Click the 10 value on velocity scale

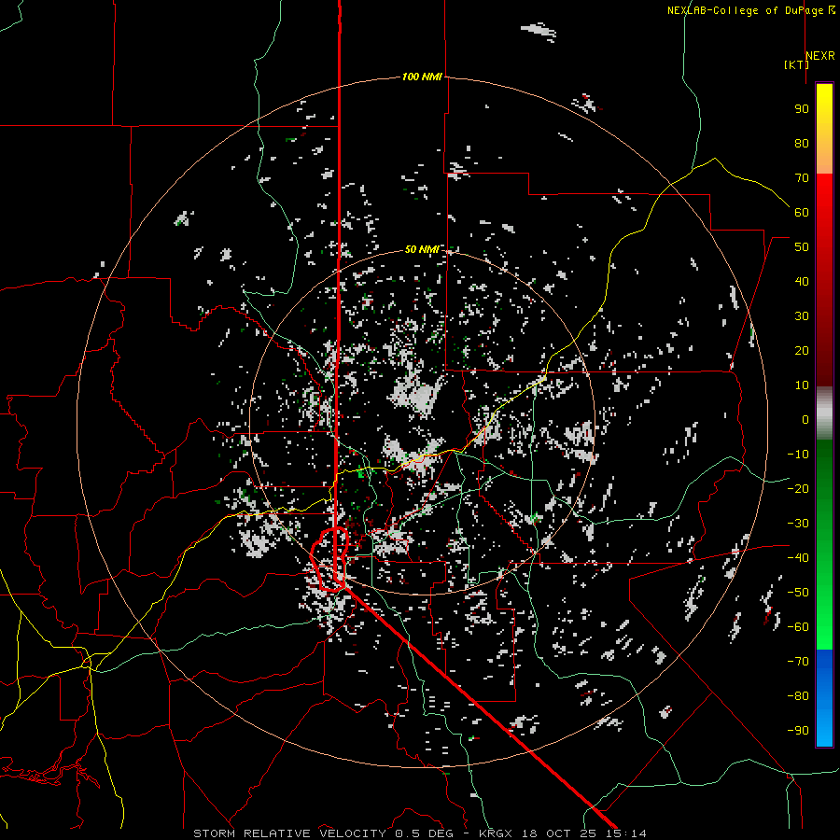tap(802, 385)
